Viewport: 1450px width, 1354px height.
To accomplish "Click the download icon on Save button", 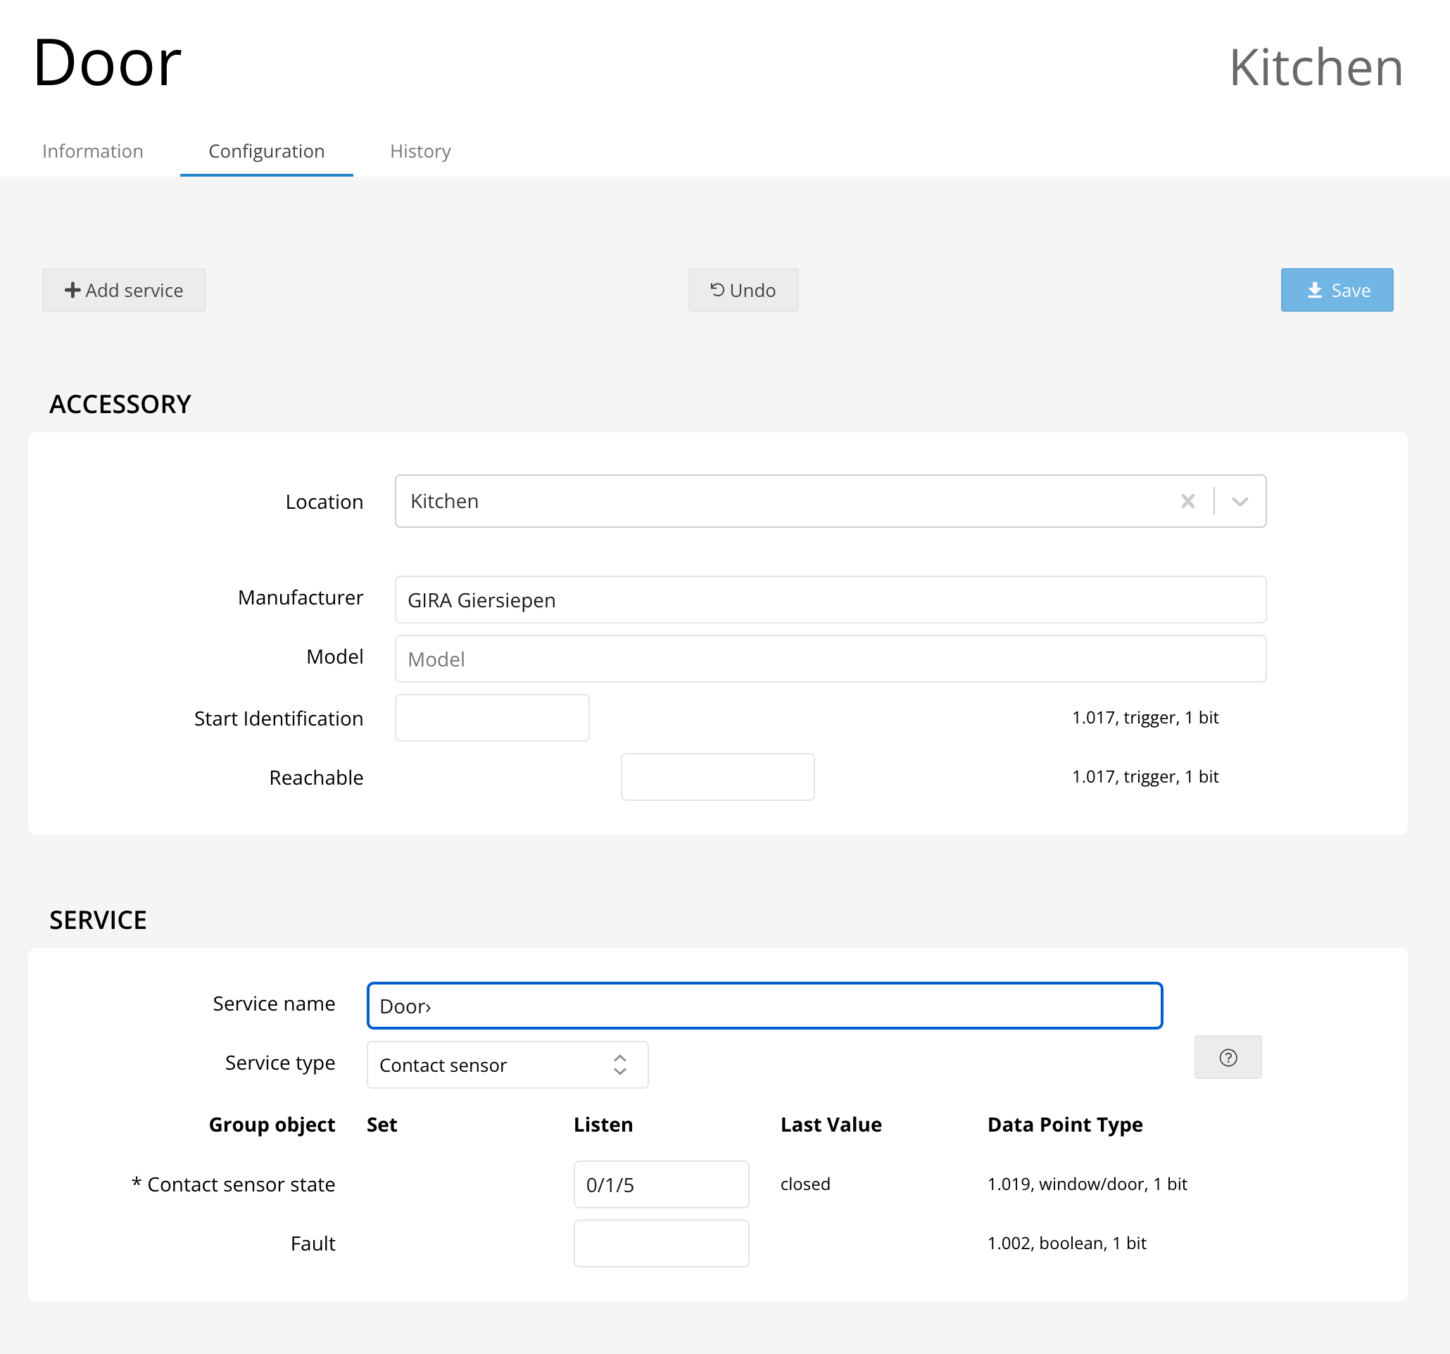I will point(1314,290).
